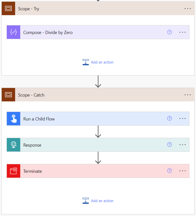Open the Scope - Catch options menu
The width and height of the screenshot is (196, 216).
pyautogui.click(x=188, y=95)
